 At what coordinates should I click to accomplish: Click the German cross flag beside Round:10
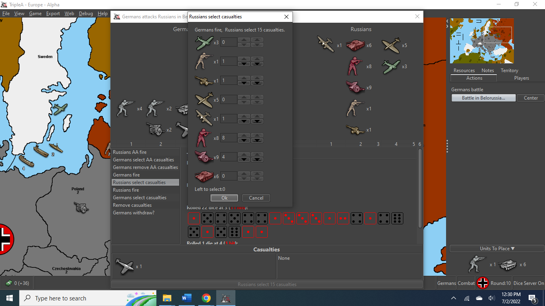point(483,283)
